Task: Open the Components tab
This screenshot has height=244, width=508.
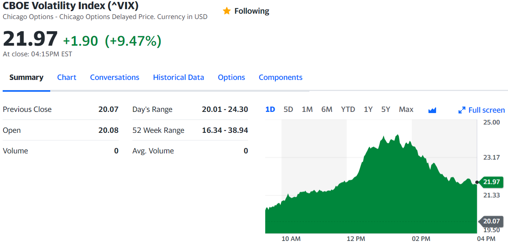Action: pyautogui.click(x=280, y=77)
